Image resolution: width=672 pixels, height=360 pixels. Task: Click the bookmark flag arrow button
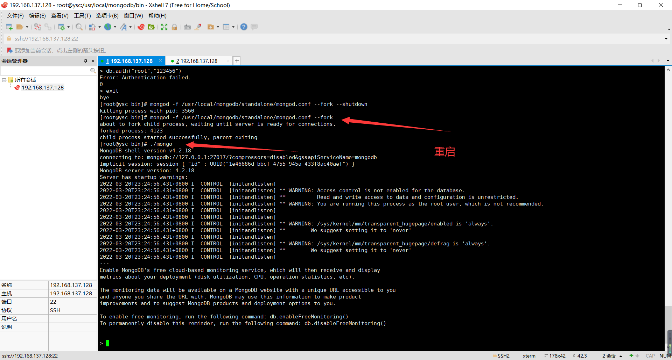[x=9, y=50]
